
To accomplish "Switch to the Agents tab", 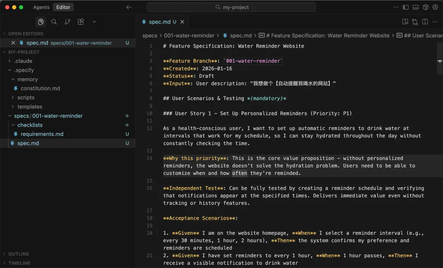I will pos(41,7).
